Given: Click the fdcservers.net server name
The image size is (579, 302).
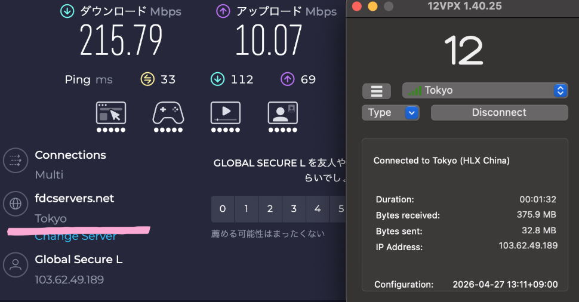Looking at the screenshot, I should [x=74, y=198].
